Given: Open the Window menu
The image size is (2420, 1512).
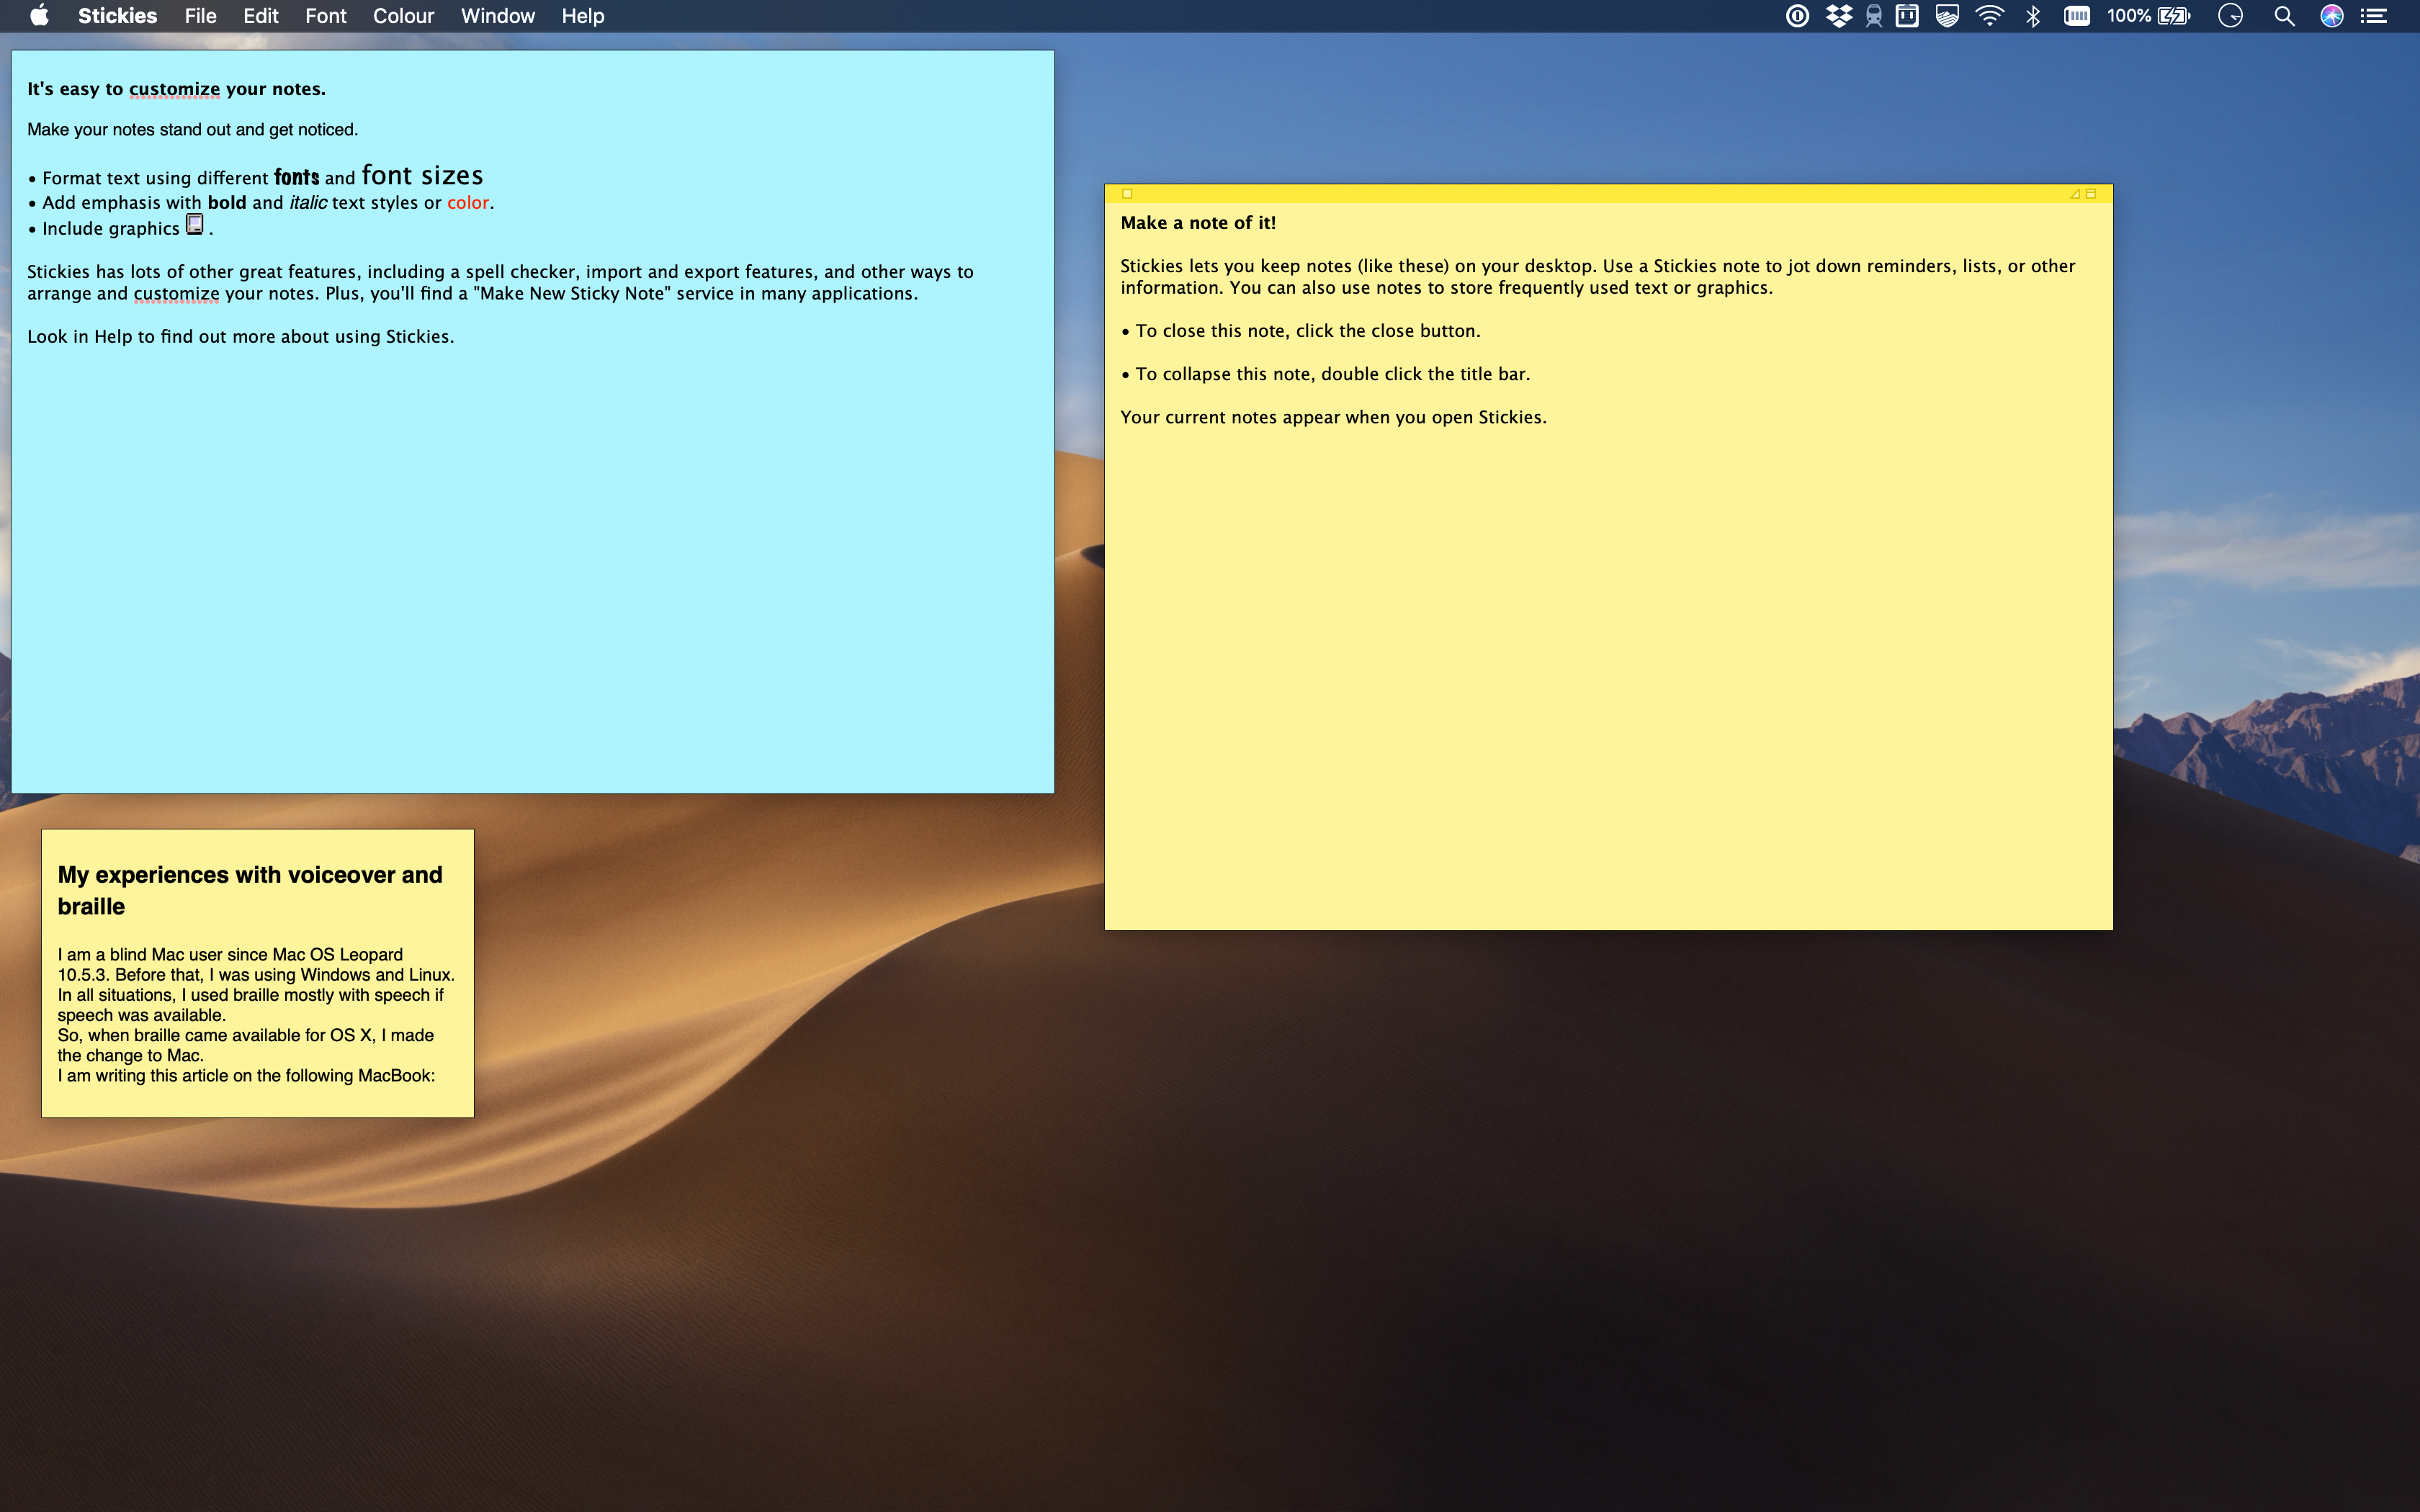Looking at the screenshot, I should point(497,16).
